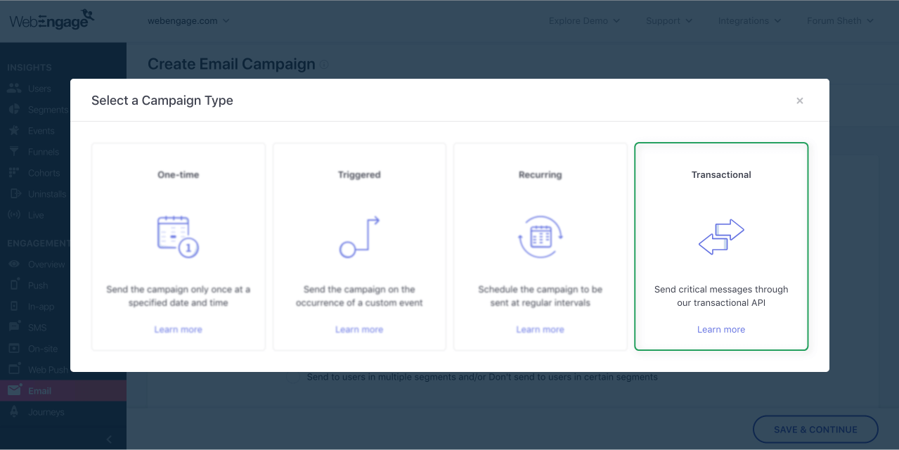Go to Journeys in the sidebar
The image size is (899, 450).
click(46, 412)
